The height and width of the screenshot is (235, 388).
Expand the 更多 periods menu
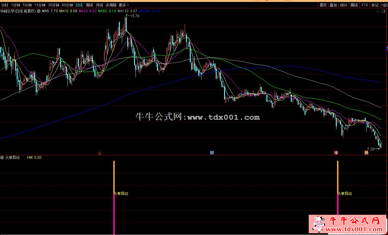coord(124,5)
